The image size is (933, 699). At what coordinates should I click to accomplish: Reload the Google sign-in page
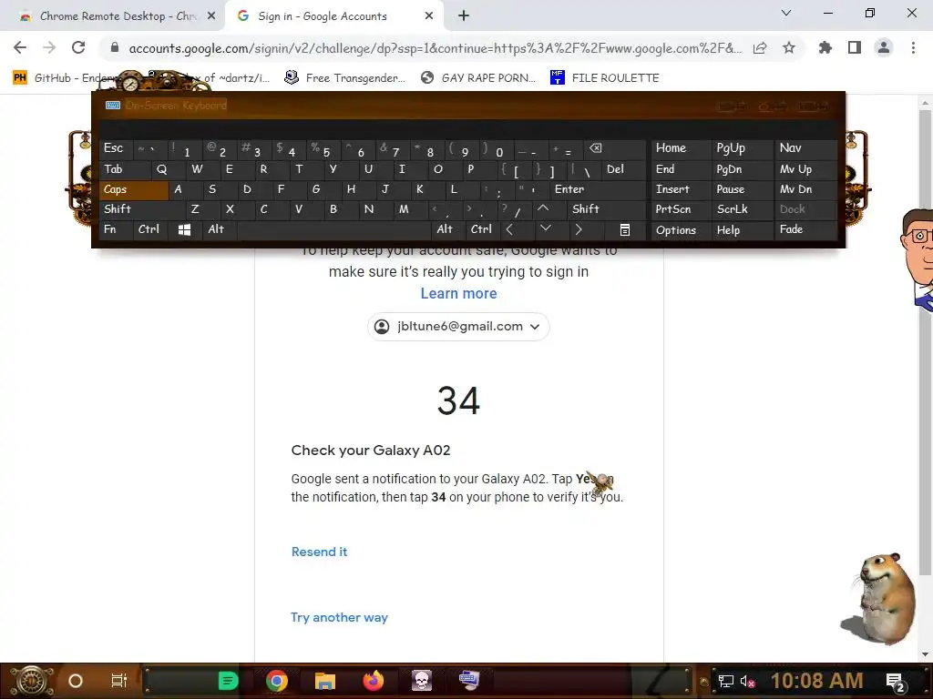point(78,47)
